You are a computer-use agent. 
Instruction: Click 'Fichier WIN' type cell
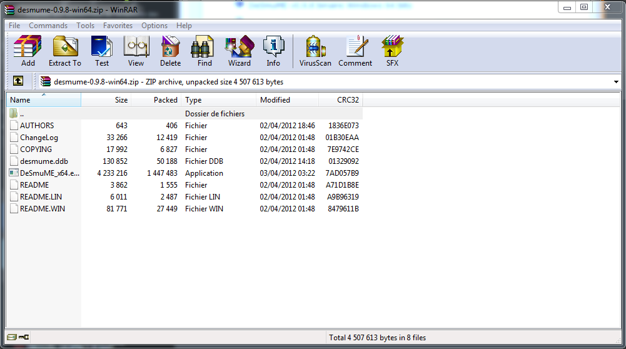[x=204, y=209]
